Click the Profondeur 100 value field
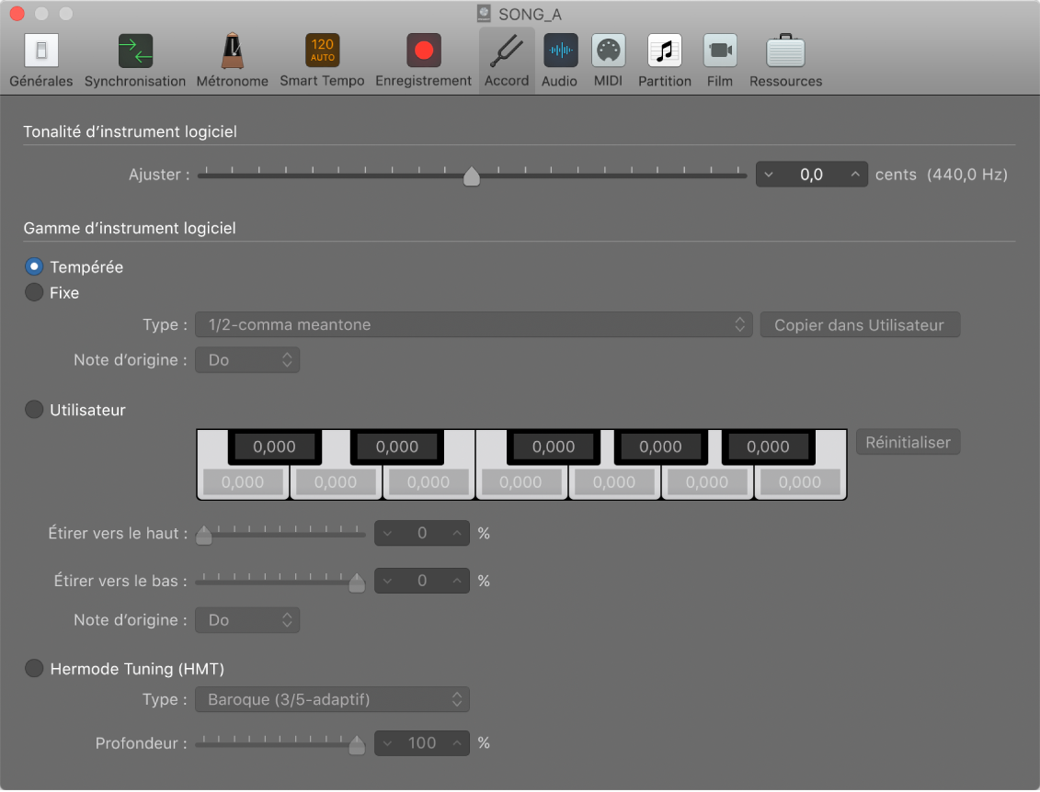Image resolution: width=1040 pixels, height=792 pixels. (x=422, y=743)
